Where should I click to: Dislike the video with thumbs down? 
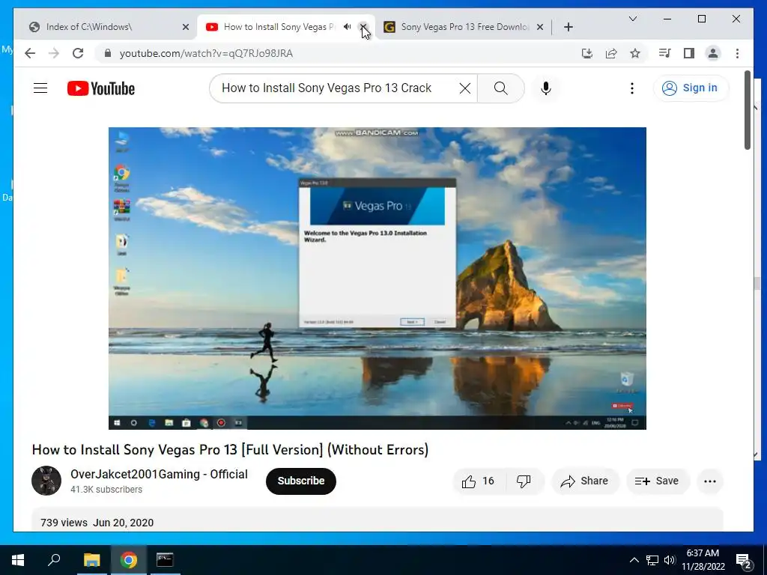(524, 481)
